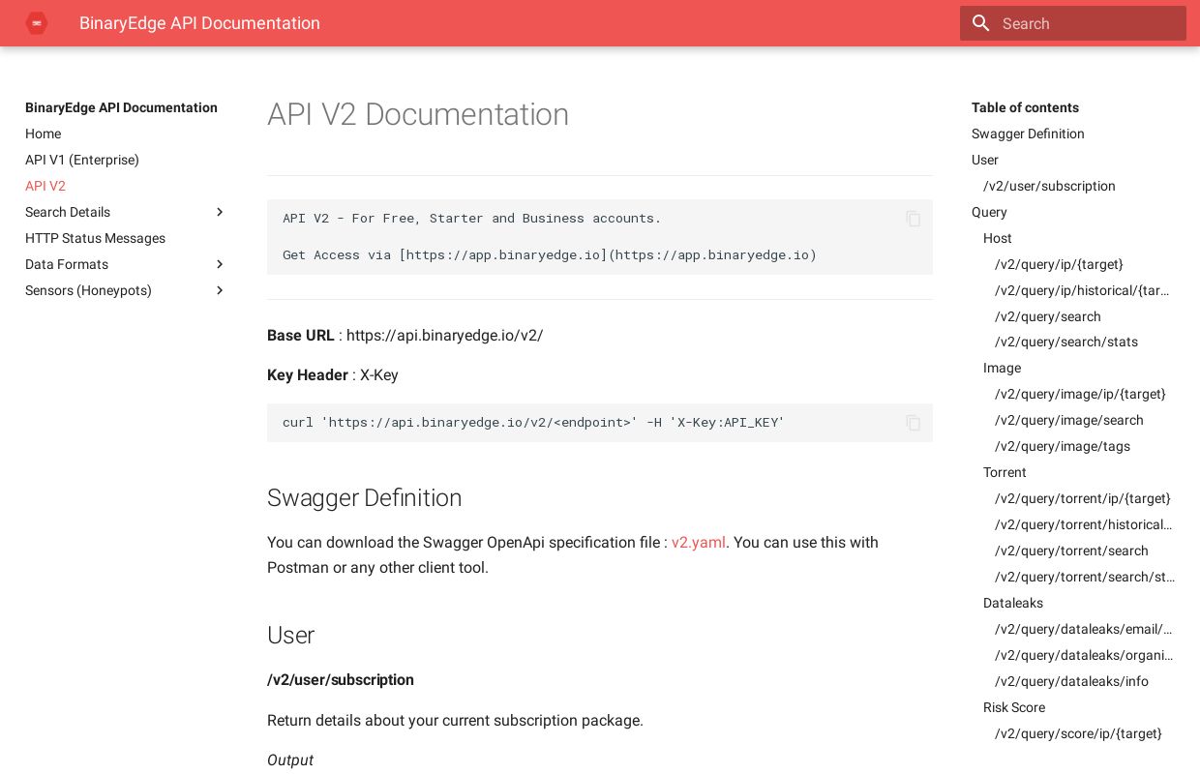Click the BinaryEdge API Documentation sidebar title

tap(121, 107)
